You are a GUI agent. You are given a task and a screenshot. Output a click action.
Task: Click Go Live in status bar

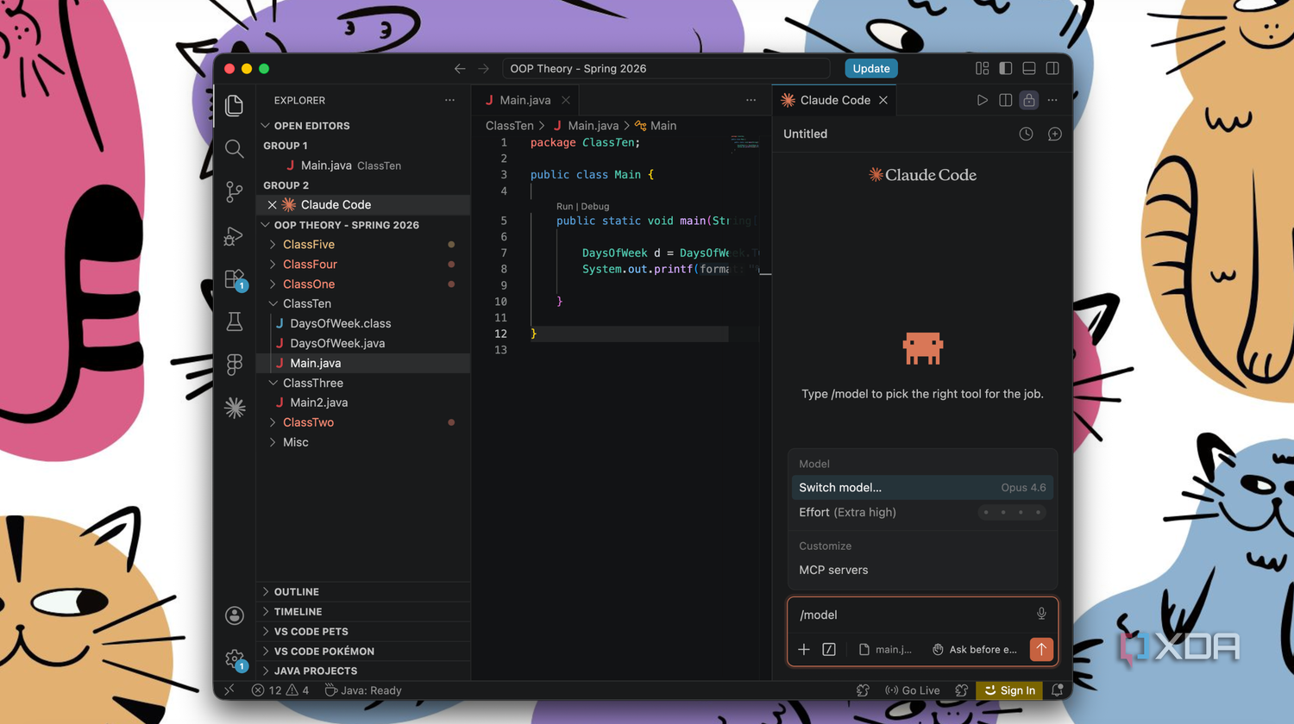[x=912, y=690]
